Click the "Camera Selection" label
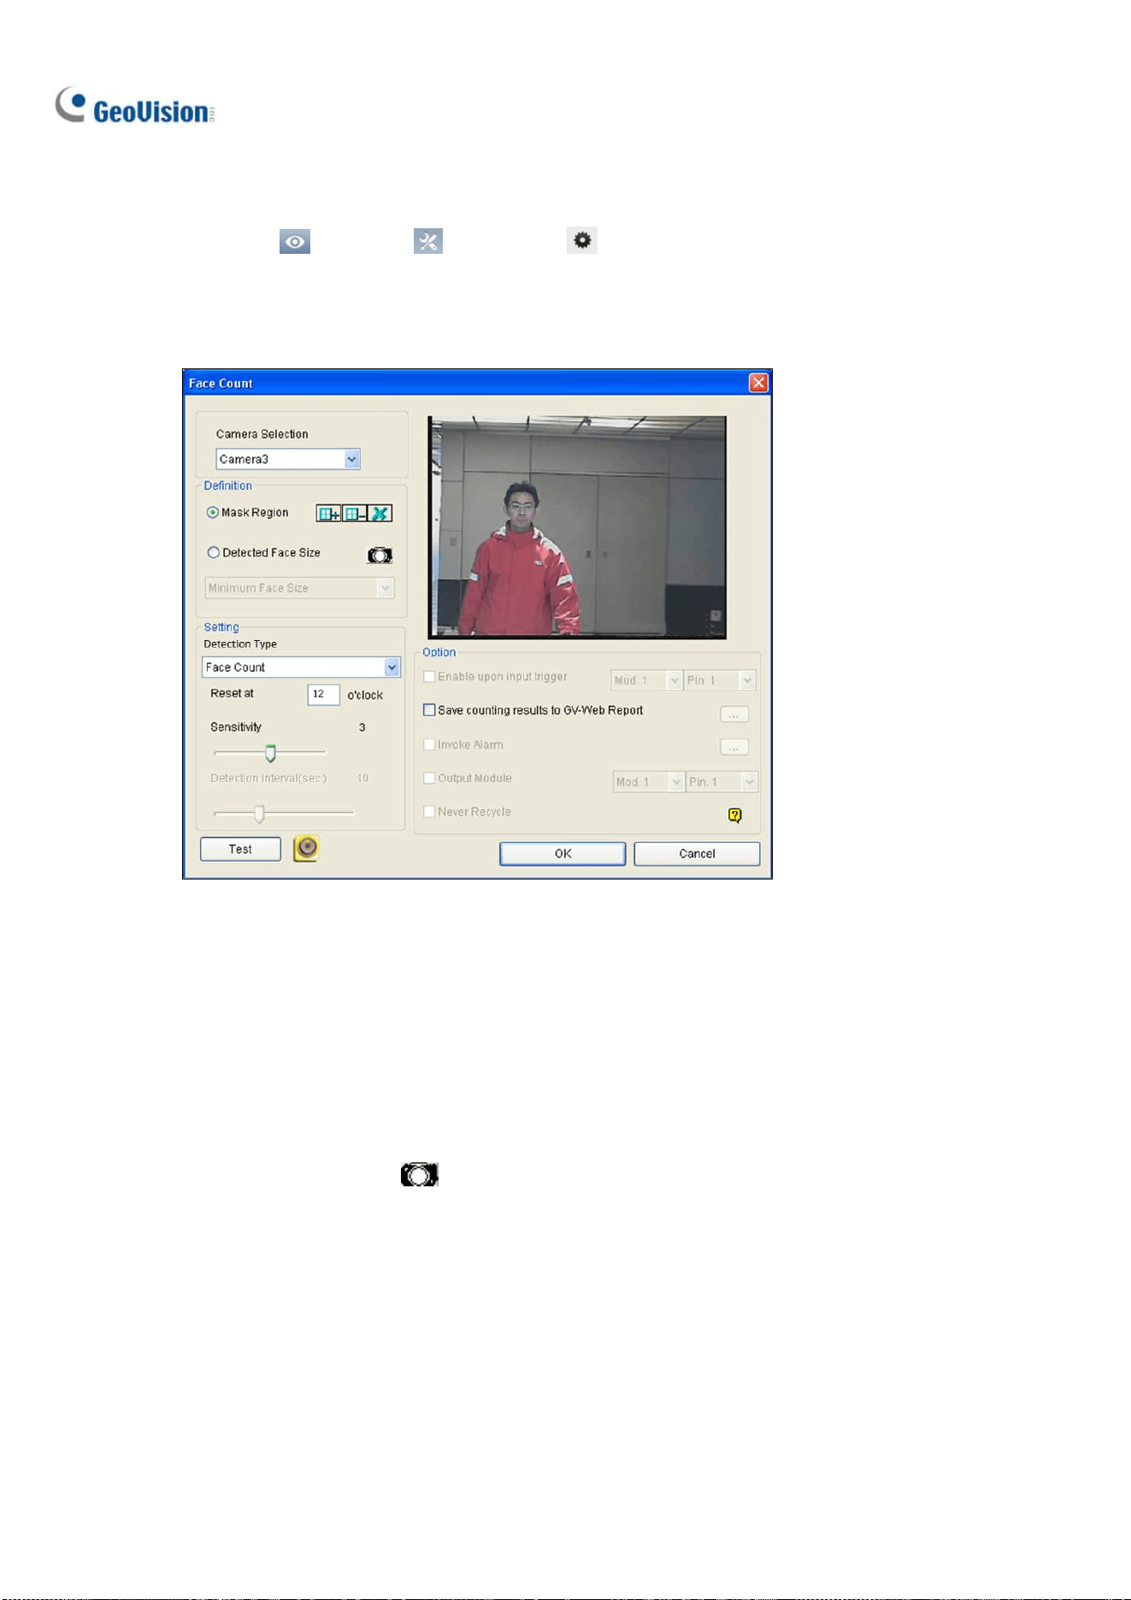This screenshot has height=1600, width=1131. click(262, 434)
